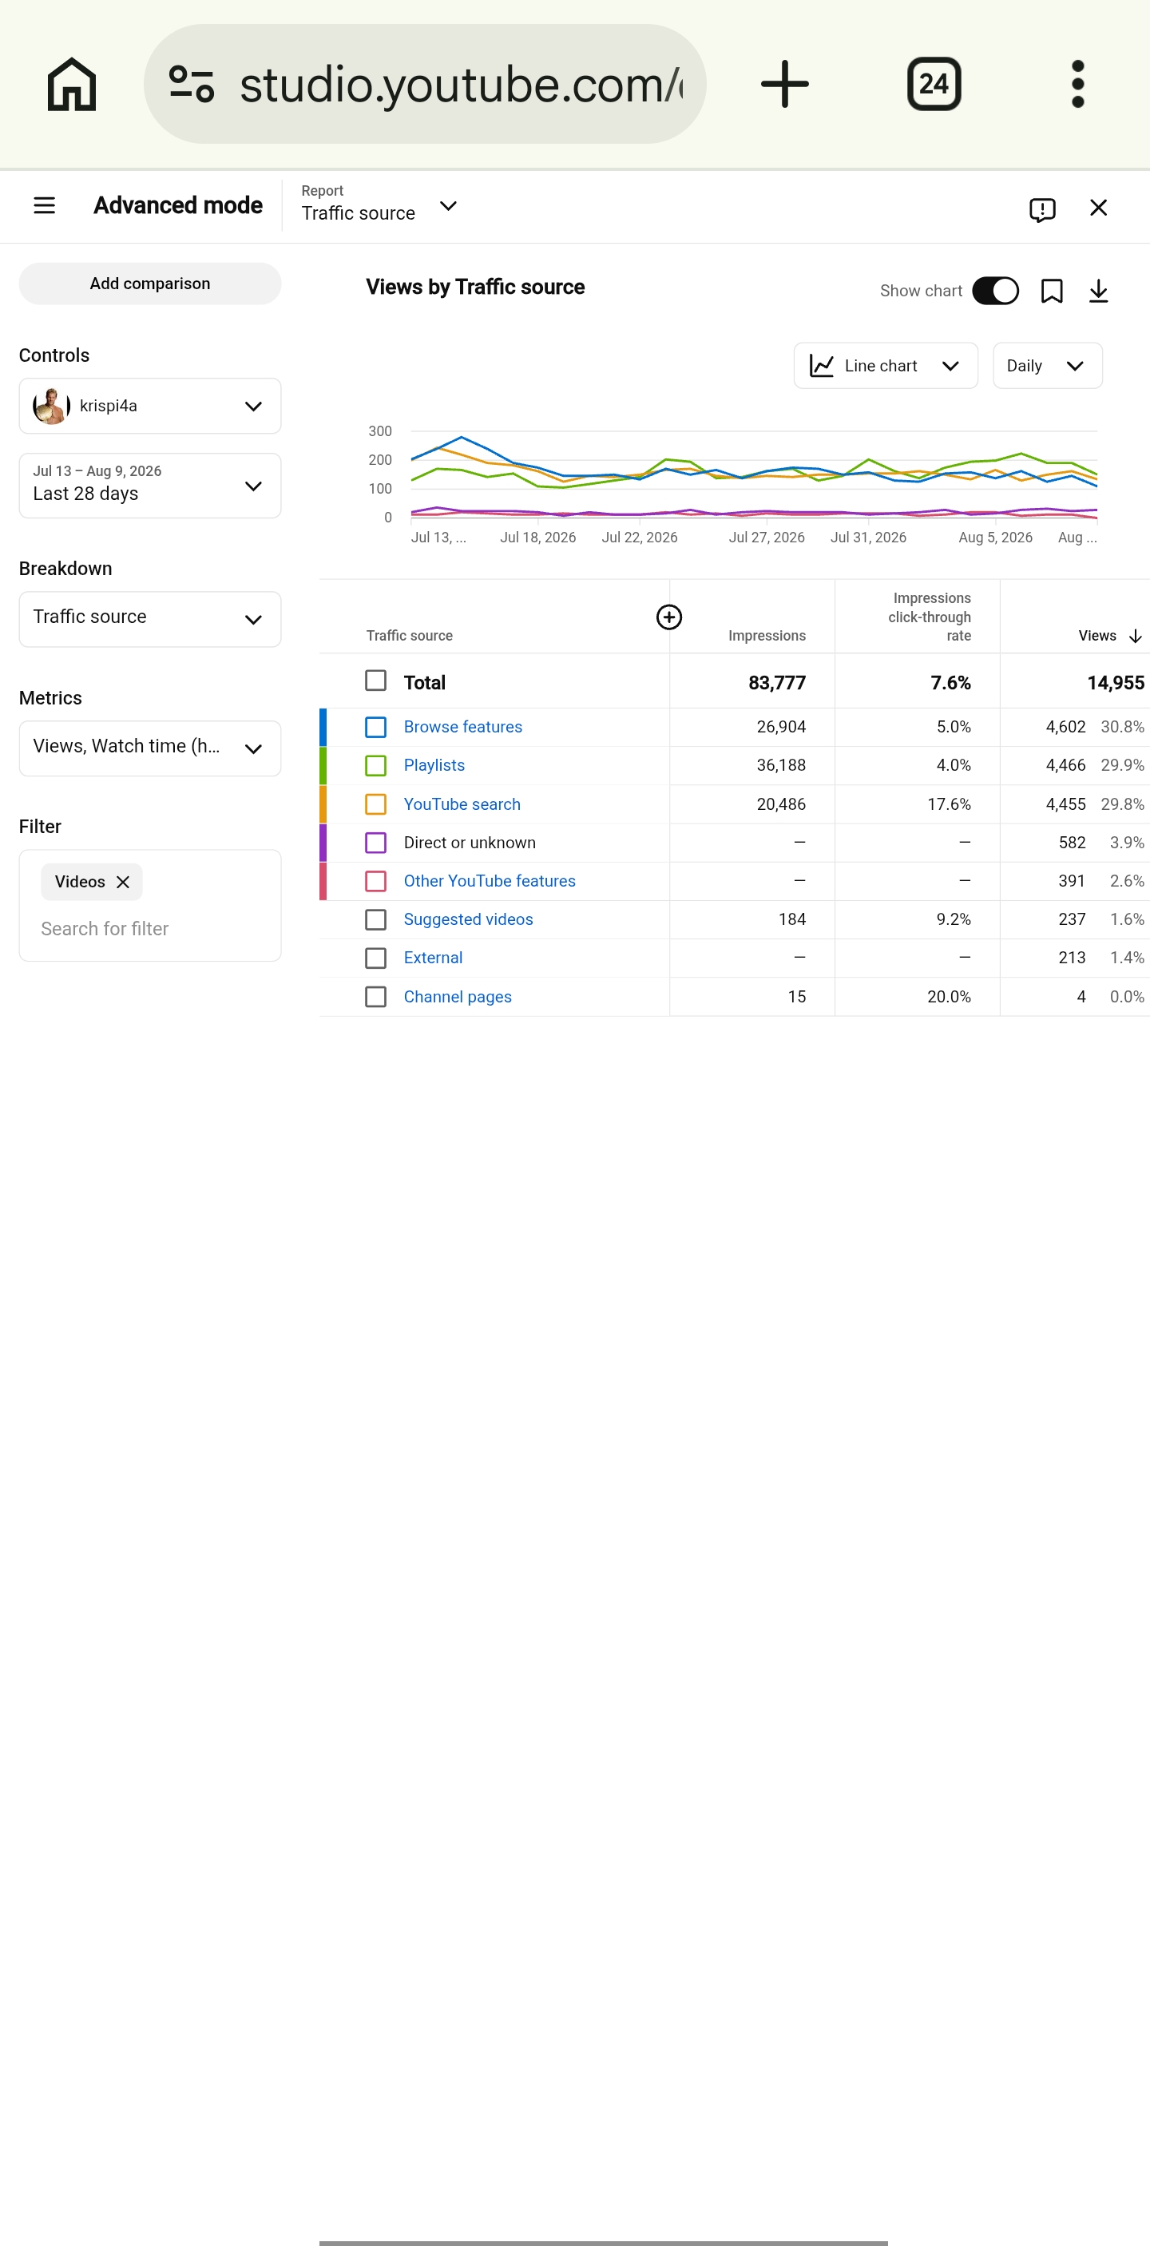Image resolution: width=1150 pixels, height=2246 pixels.
Task: Remove the Videos filter chip
Action: click(123, 883)
